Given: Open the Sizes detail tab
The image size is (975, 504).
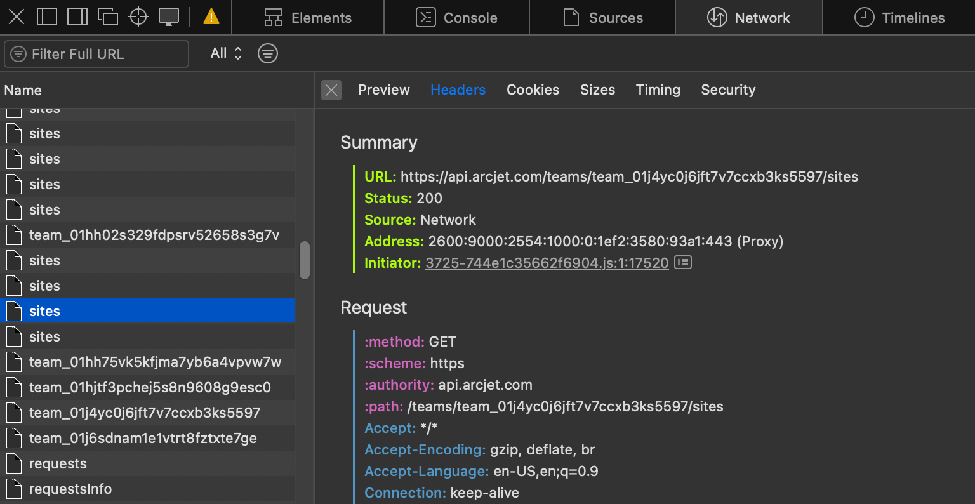Looking at the screenshot, I should 597,90.
